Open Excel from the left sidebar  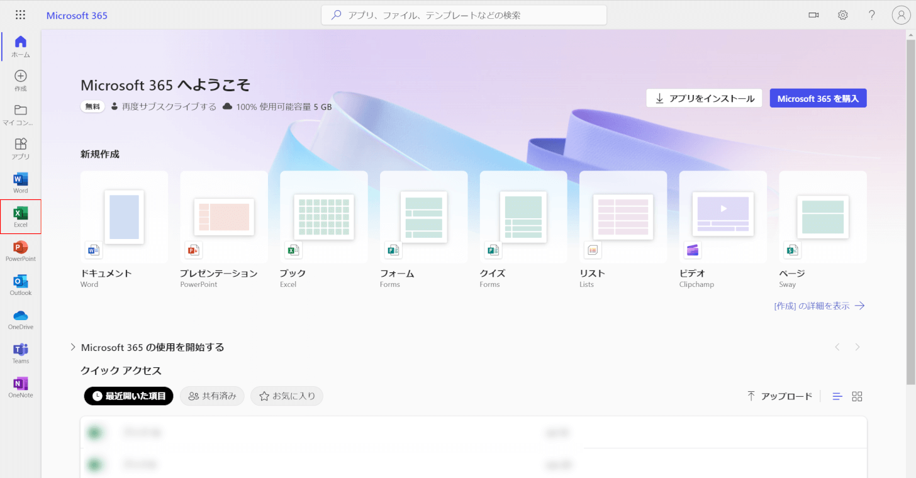21,216
